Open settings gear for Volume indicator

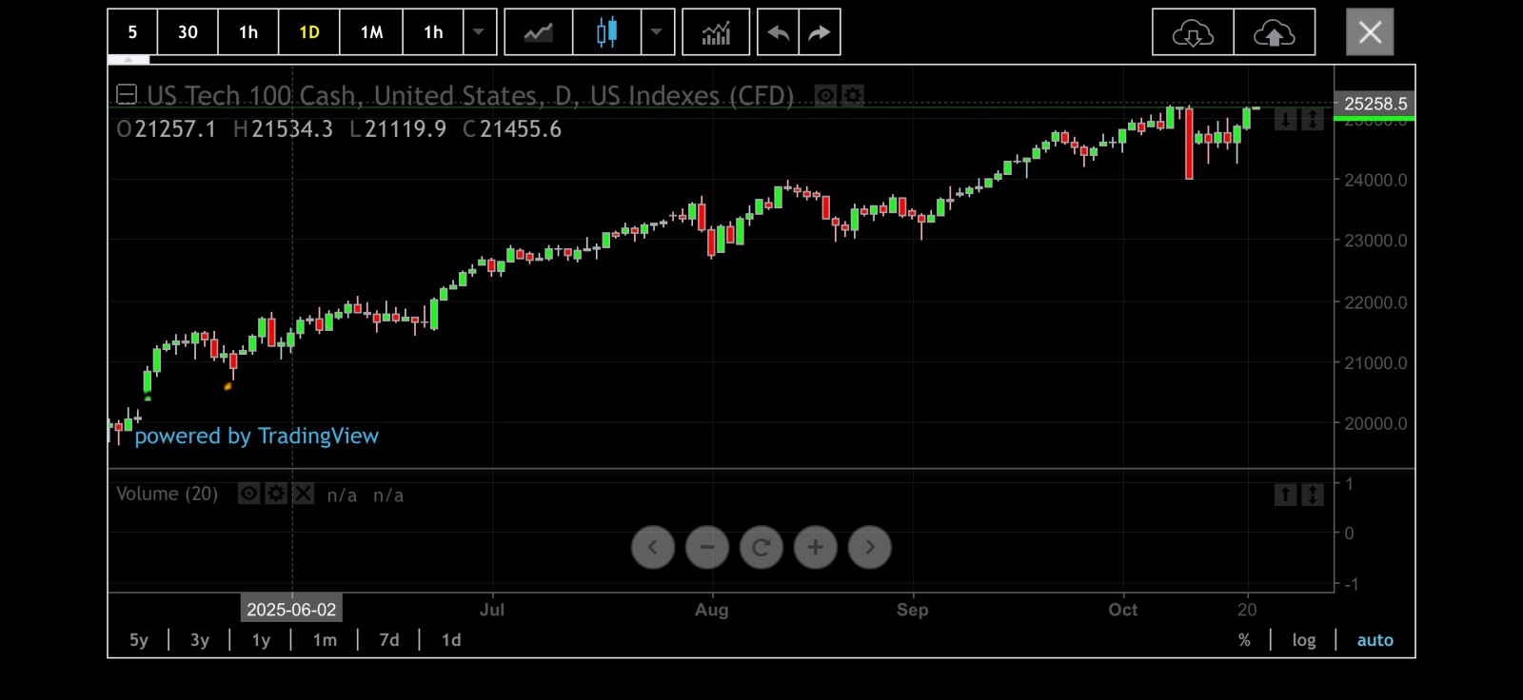(x=276, y=494)
